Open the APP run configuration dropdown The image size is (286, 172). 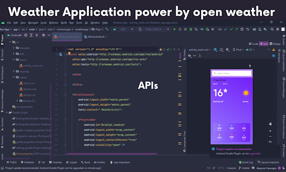coord(123,29)
